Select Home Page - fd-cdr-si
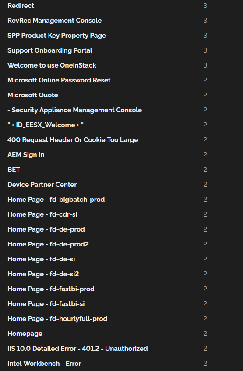Screen dimensions: 243x371 coord(42,214)
